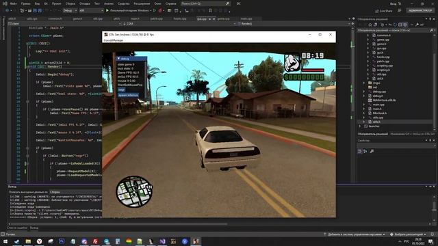Click the save all icon in the toolbar
This screenshot has width=438, height=246.
tap(40, 11)
